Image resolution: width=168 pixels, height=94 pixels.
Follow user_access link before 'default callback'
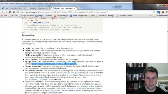[55, 91]
